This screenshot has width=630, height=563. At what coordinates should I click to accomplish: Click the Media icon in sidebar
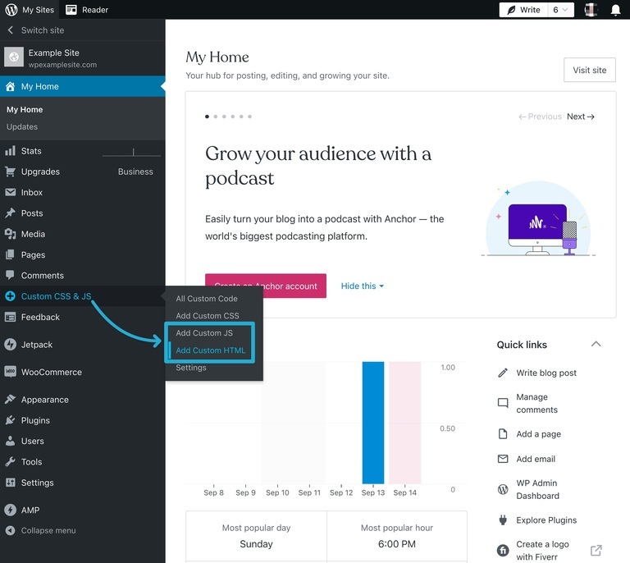(x=10, y=234)
